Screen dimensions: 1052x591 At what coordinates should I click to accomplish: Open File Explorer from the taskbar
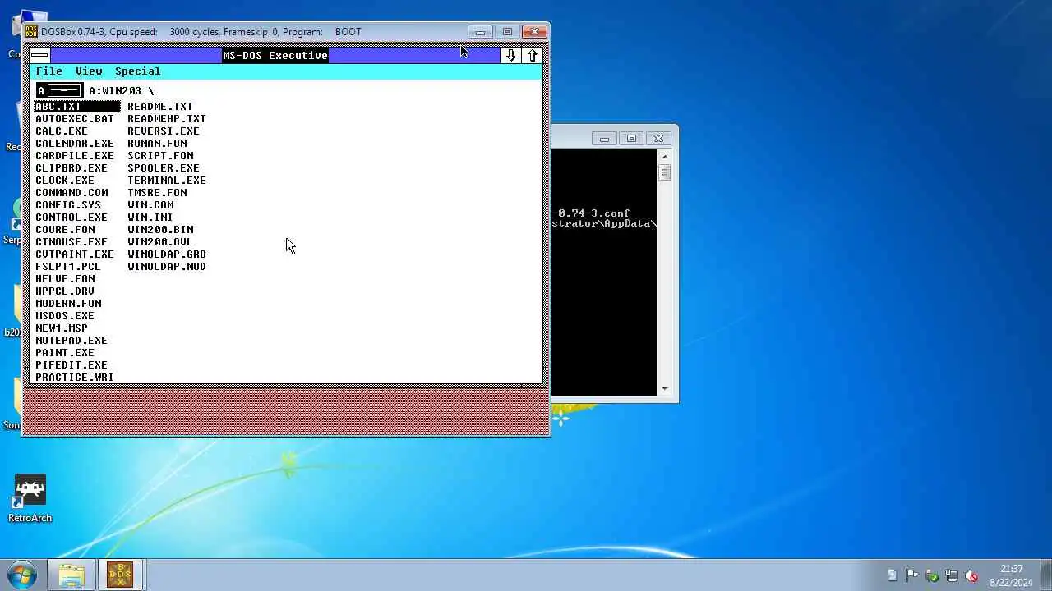point(72,575)
